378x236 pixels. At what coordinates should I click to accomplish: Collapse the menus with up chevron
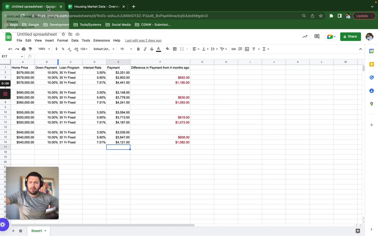click(360, 49)
